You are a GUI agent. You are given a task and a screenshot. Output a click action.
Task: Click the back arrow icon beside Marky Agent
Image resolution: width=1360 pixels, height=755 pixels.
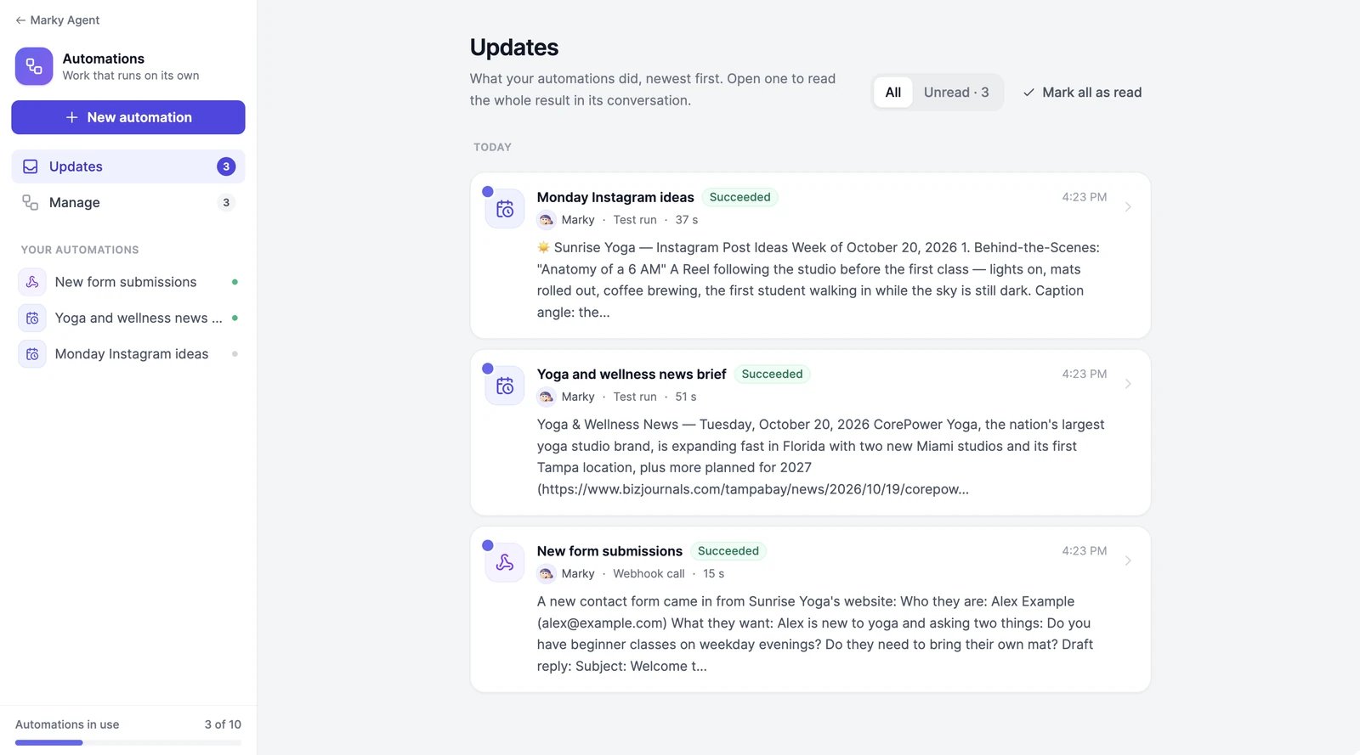coord(20,20)
